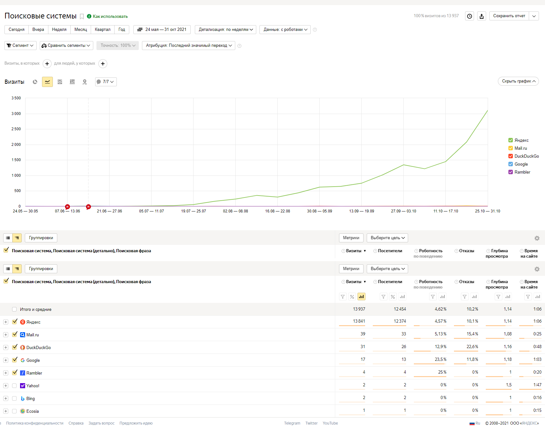Switch to column chart view

pyautogui.click(x=72, y=82)
